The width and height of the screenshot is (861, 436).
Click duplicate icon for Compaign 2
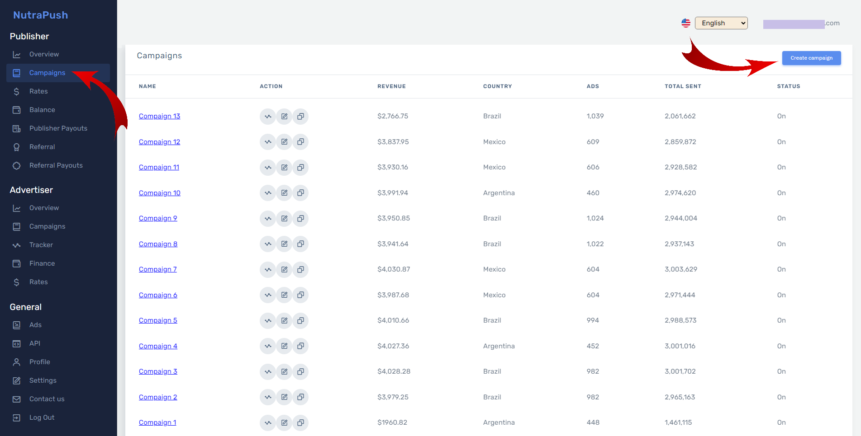(x=300, y=397)
